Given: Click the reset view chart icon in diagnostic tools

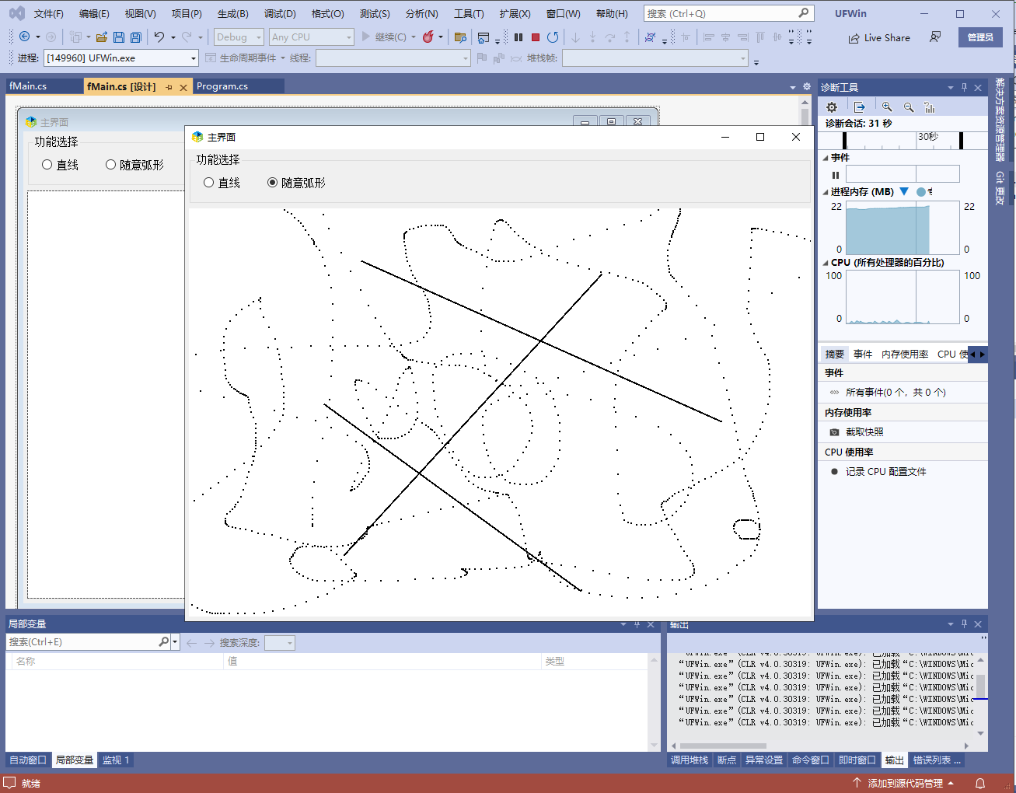Looking at the screenshot, I should (930, 107).
